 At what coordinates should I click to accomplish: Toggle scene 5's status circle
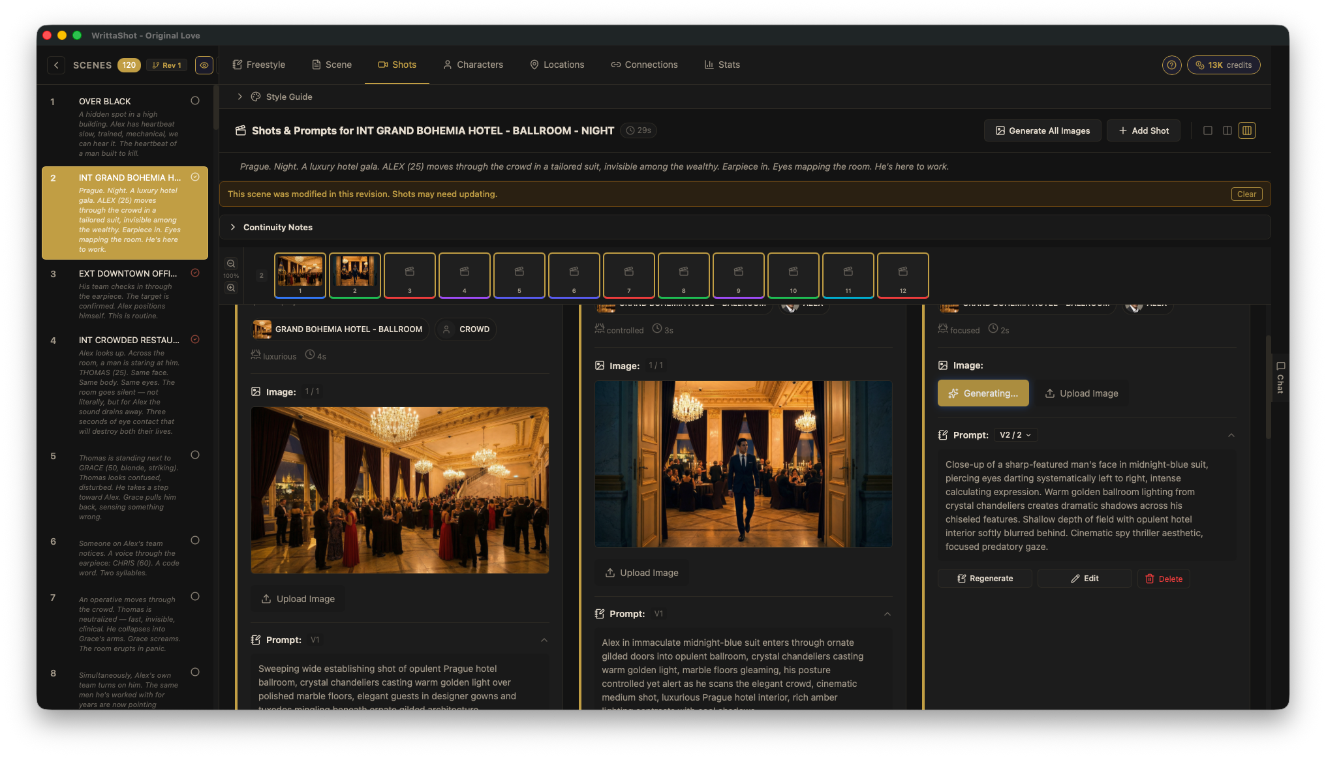tap(195, 455)
